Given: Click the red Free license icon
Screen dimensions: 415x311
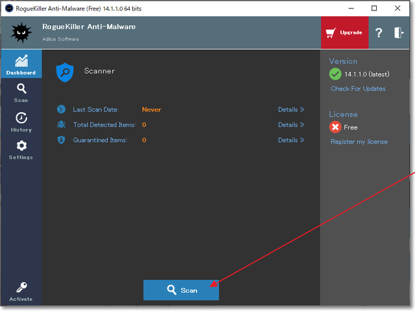Looking at the screenshot, I should click(x=335, y=127).
